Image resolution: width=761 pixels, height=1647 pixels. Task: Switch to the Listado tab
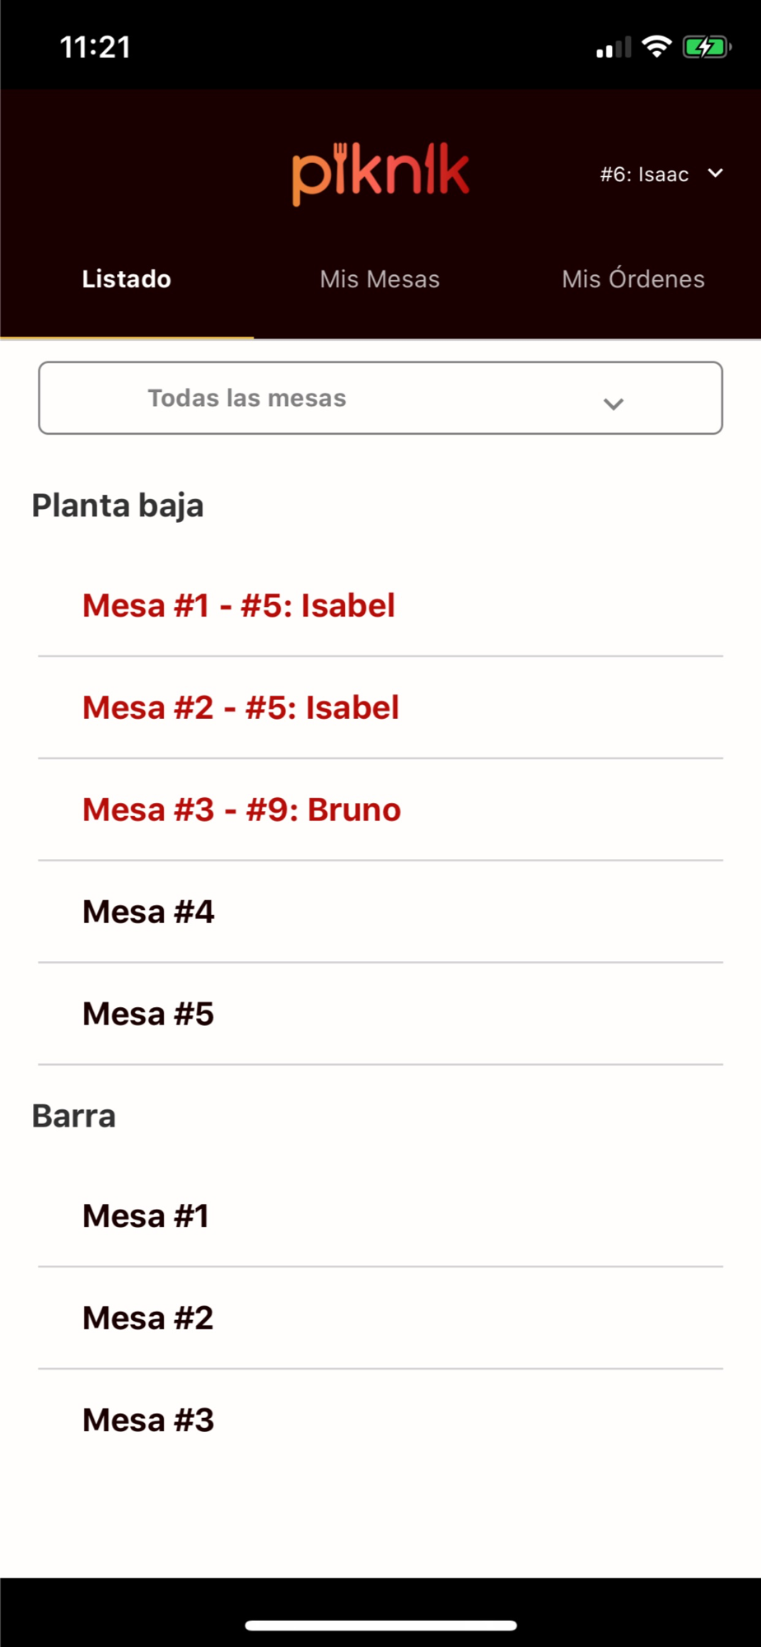127,279
